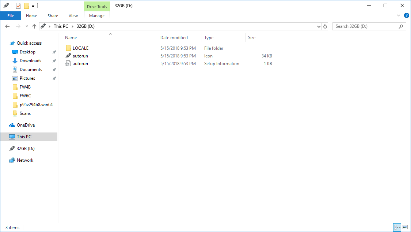Open the FW4B folder in navigation pane

point(25,87)
